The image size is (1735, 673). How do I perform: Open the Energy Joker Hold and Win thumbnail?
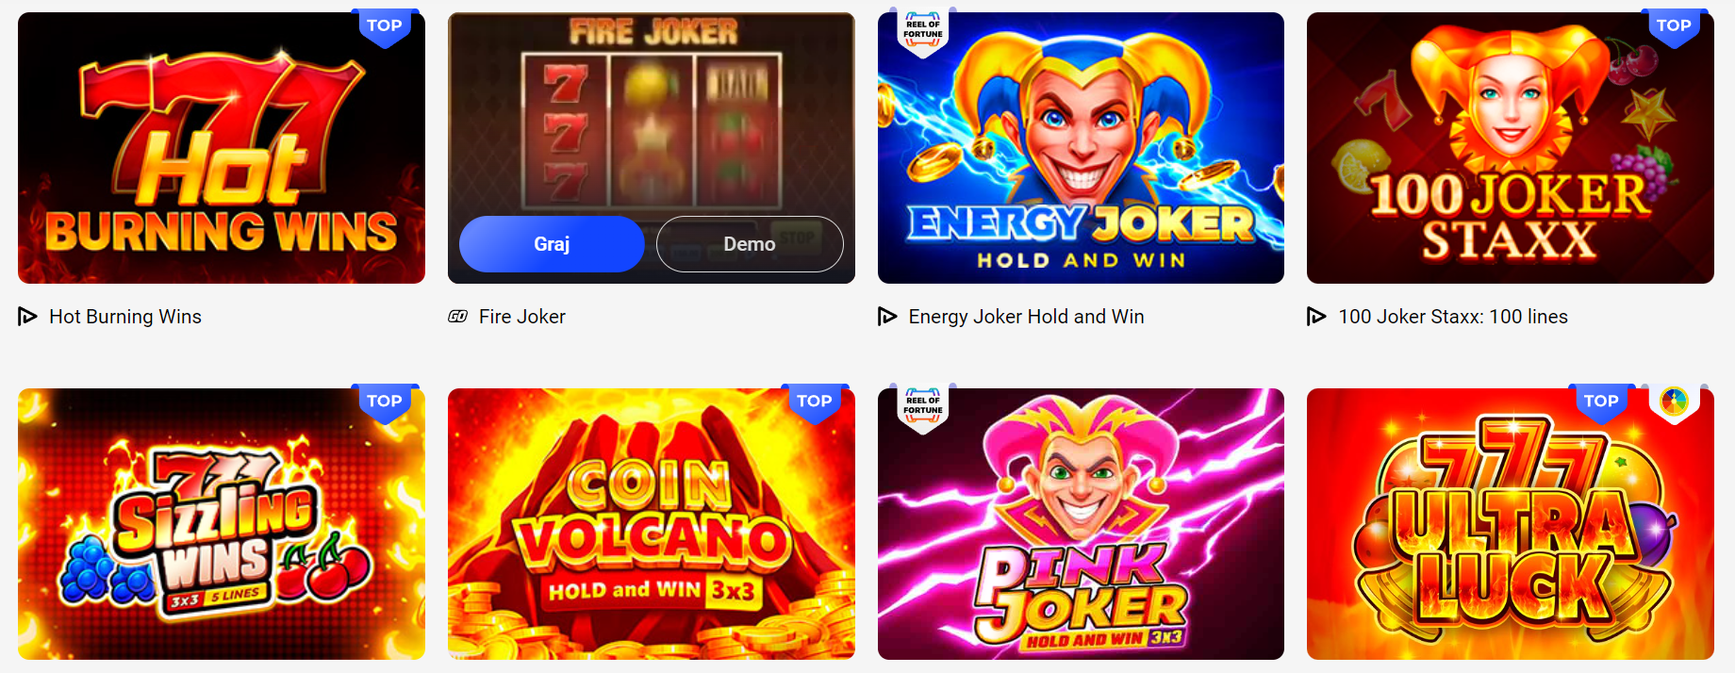(1081, 148)
